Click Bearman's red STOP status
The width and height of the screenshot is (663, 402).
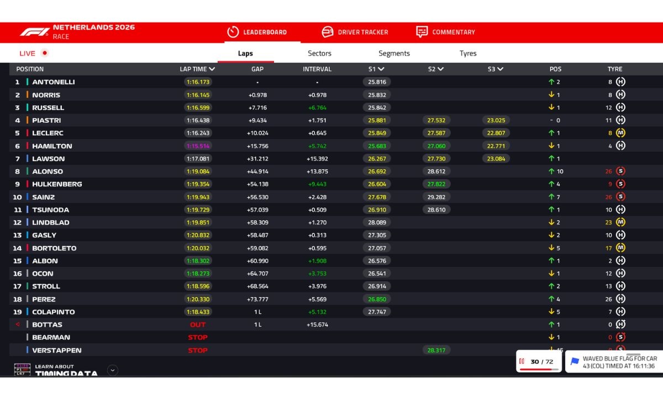point(198,337)
